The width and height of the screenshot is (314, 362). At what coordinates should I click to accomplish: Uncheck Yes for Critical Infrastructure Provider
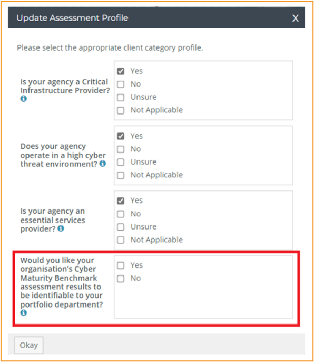point(121,71)
